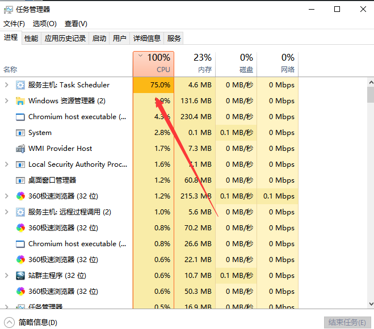Switch to the 性能 tab
Viewport: 374px width, 329px height.
pyautogui.click(x=31, y=39)
